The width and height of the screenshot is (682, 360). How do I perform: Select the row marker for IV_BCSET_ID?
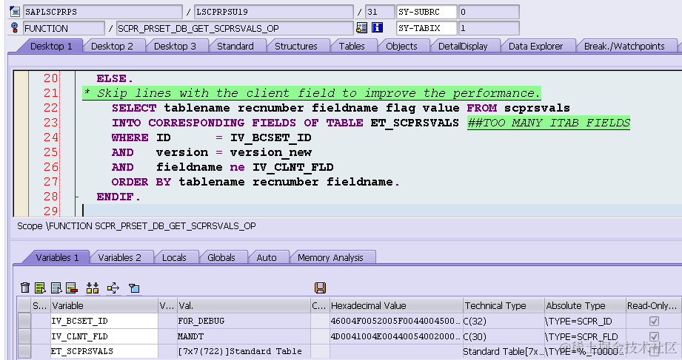[x=24, y=321]
